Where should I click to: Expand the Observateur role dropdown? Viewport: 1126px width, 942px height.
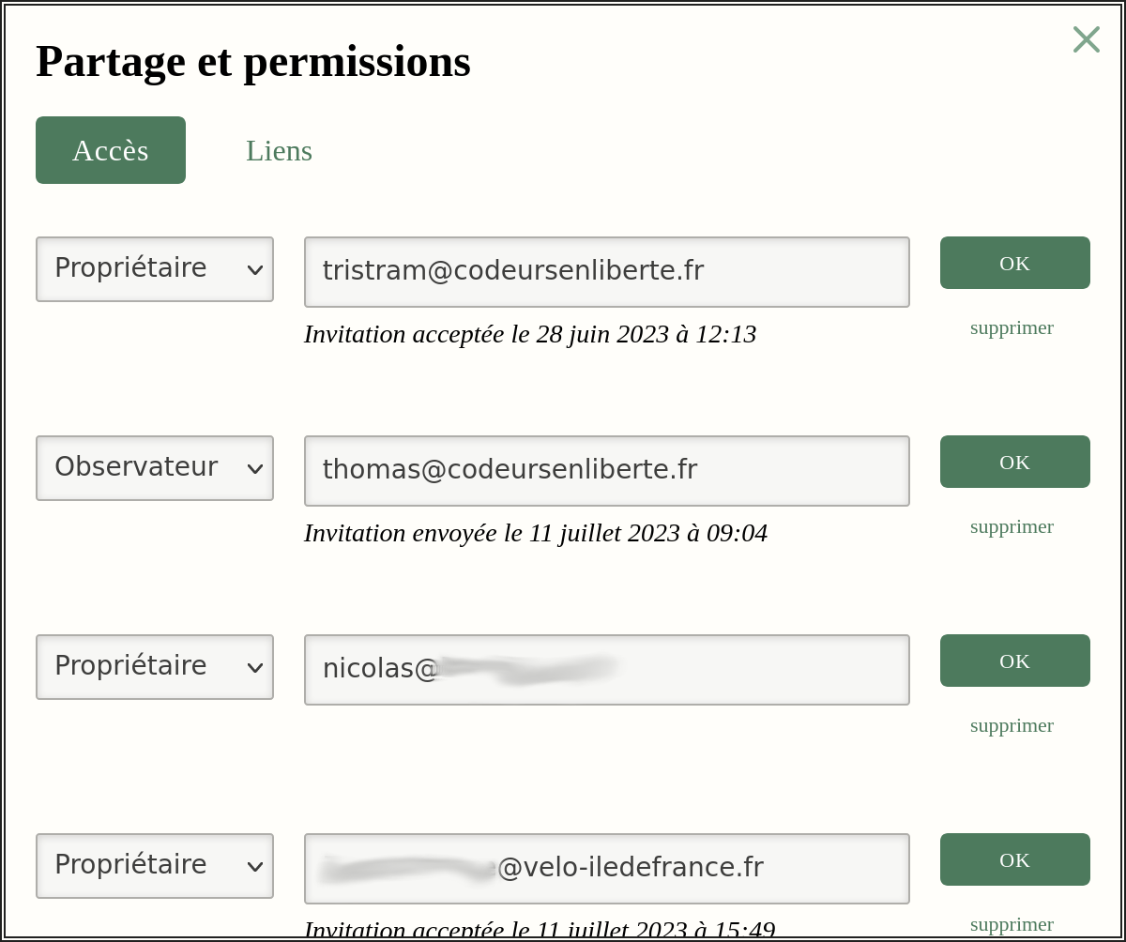click(x=155, y=468)
